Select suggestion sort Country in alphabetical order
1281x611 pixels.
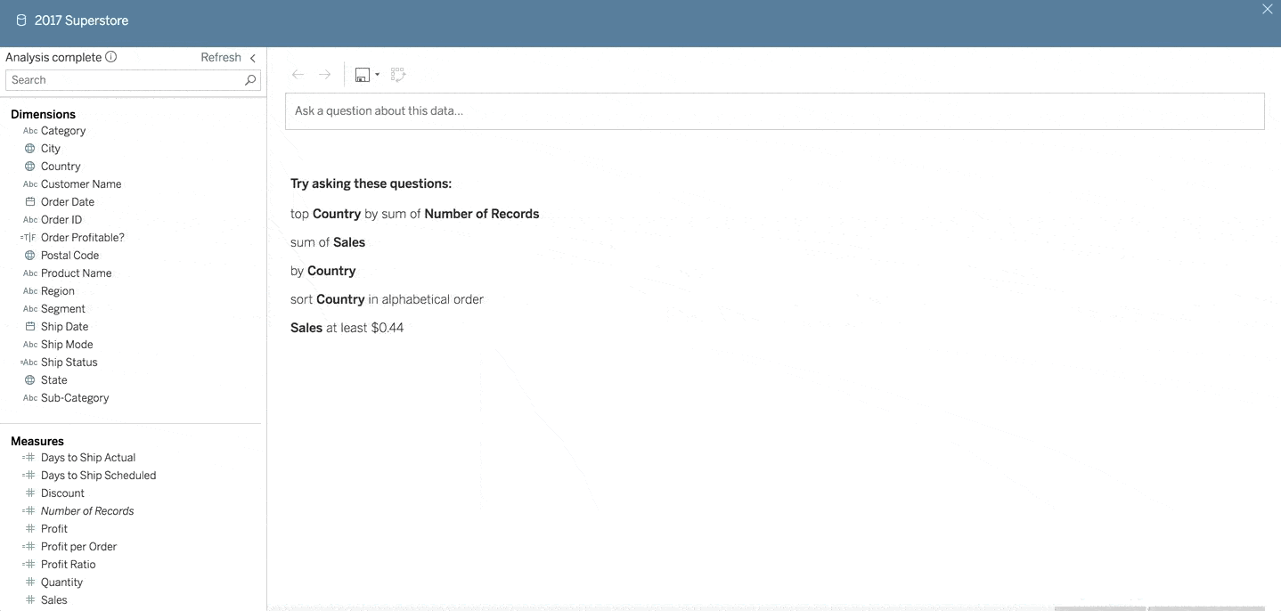coord(387,298)
